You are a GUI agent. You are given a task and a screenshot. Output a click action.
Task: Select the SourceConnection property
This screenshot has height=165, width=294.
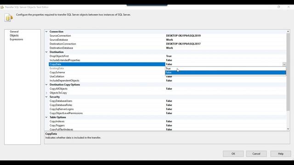(x=60, y=36)
